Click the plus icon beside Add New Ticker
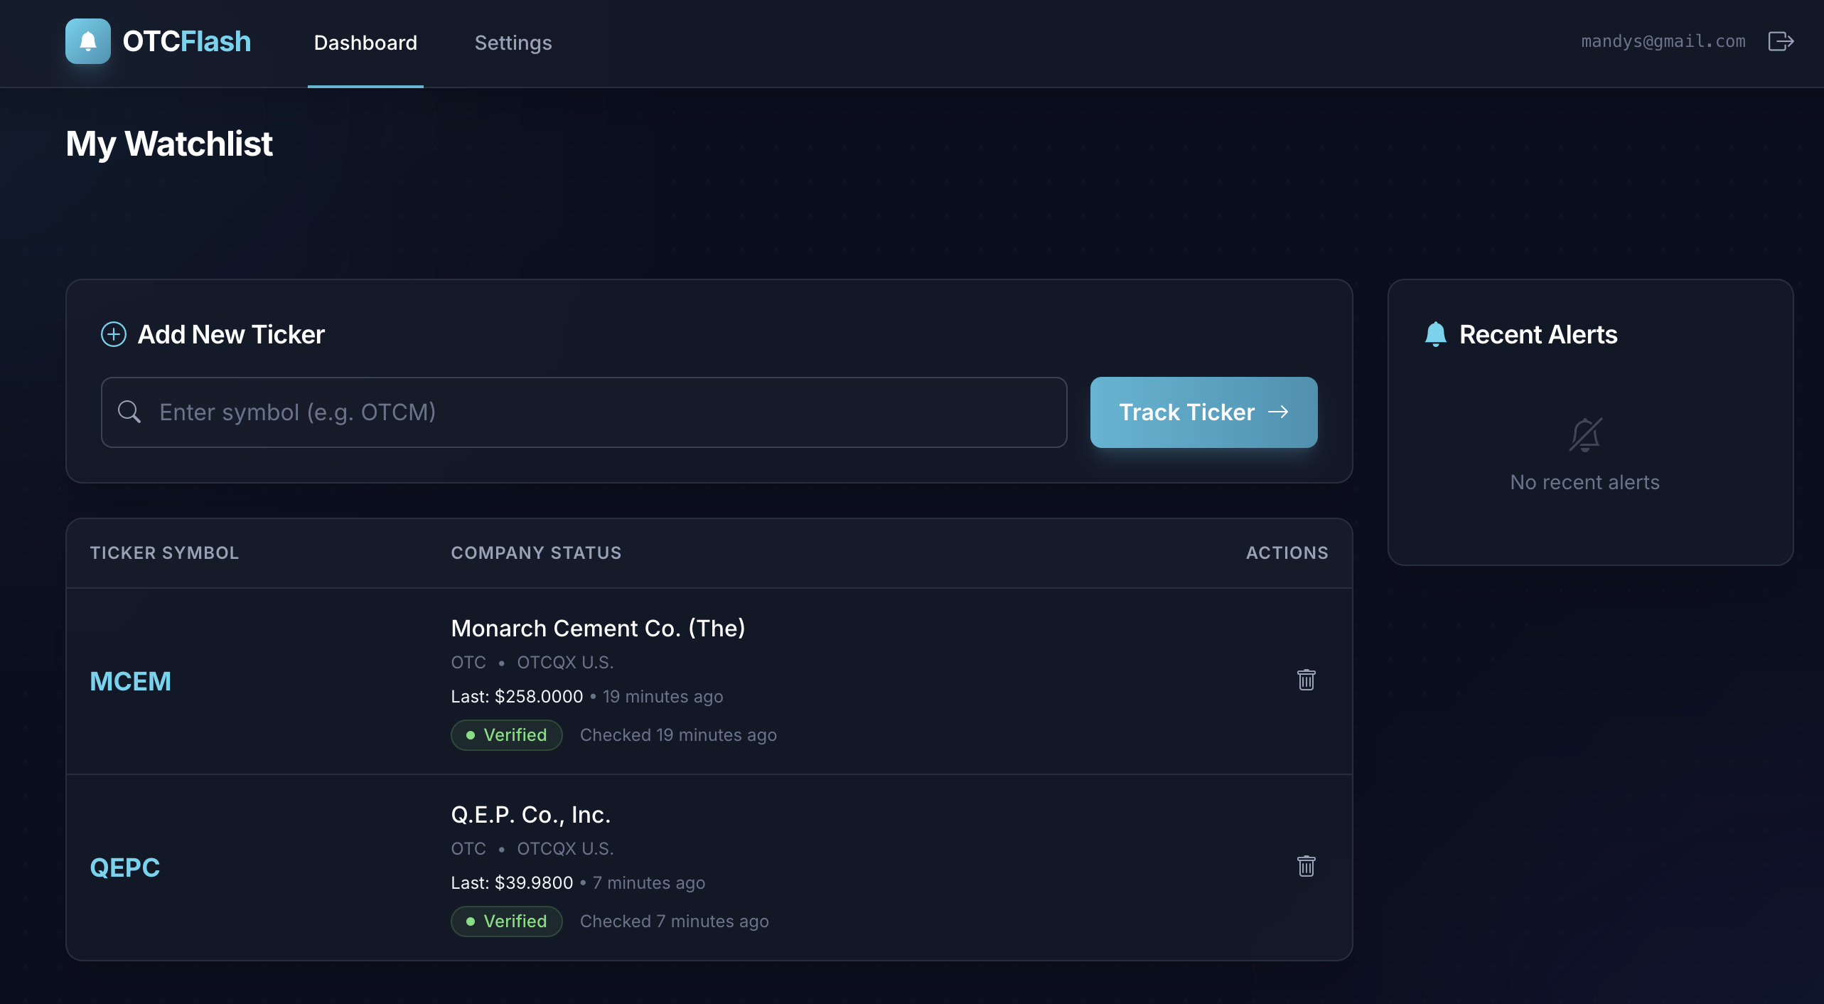The image size is (1824, 1004). pyautogui.click(x=114, y=333)
